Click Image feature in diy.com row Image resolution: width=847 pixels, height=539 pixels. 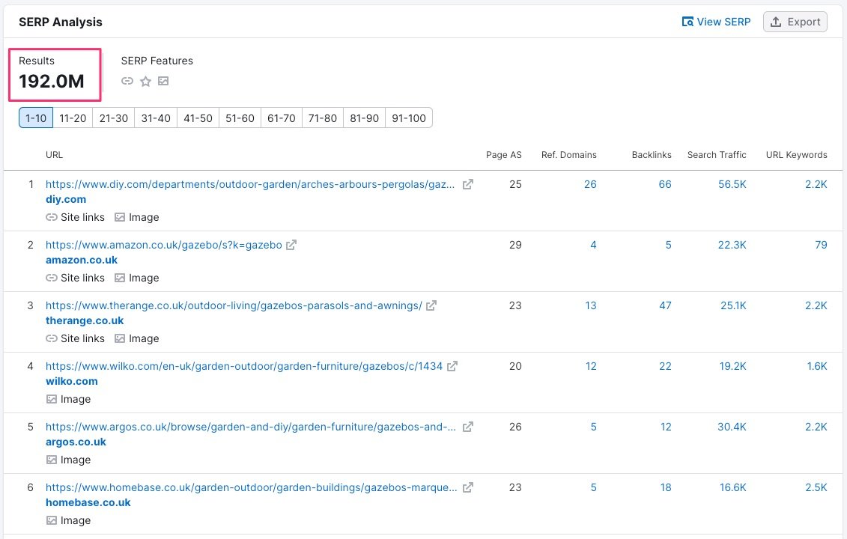[x=136, y=217]
